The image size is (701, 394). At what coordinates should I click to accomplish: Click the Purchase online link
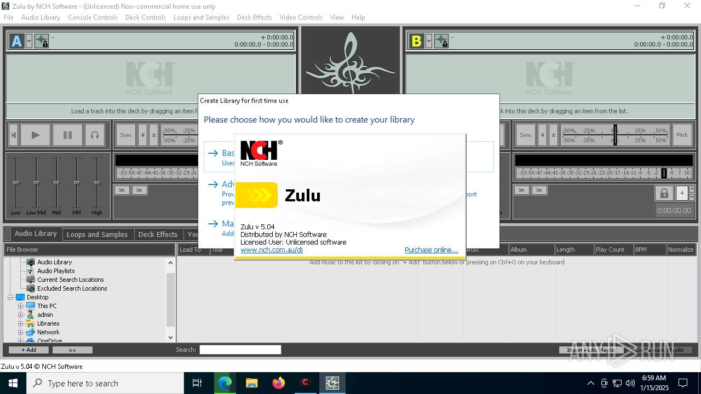(431, 250)
